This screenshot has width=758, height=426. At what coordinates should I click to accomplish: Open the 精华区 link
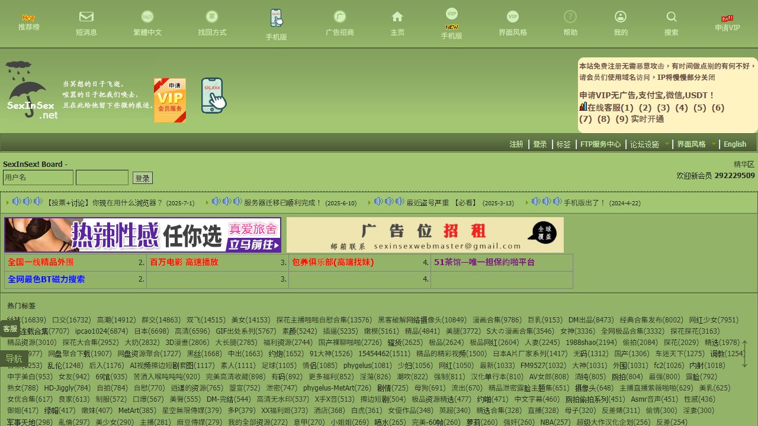click(744, 164)
